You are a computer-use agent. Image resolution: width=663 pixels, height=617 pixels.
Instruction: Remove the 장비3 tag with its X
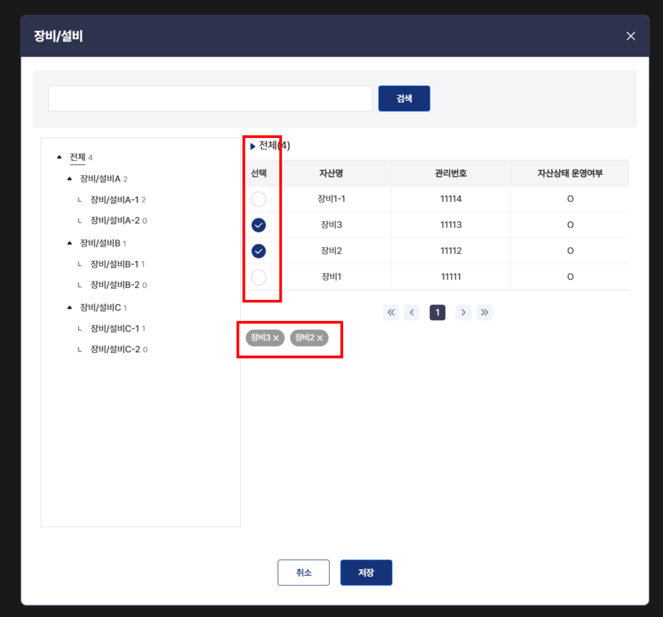click(276, 338)
